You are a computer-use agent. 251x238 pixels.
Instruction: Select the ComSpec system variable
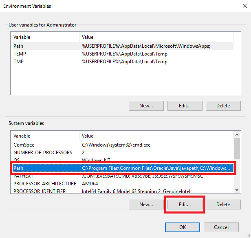click(123, 145)
